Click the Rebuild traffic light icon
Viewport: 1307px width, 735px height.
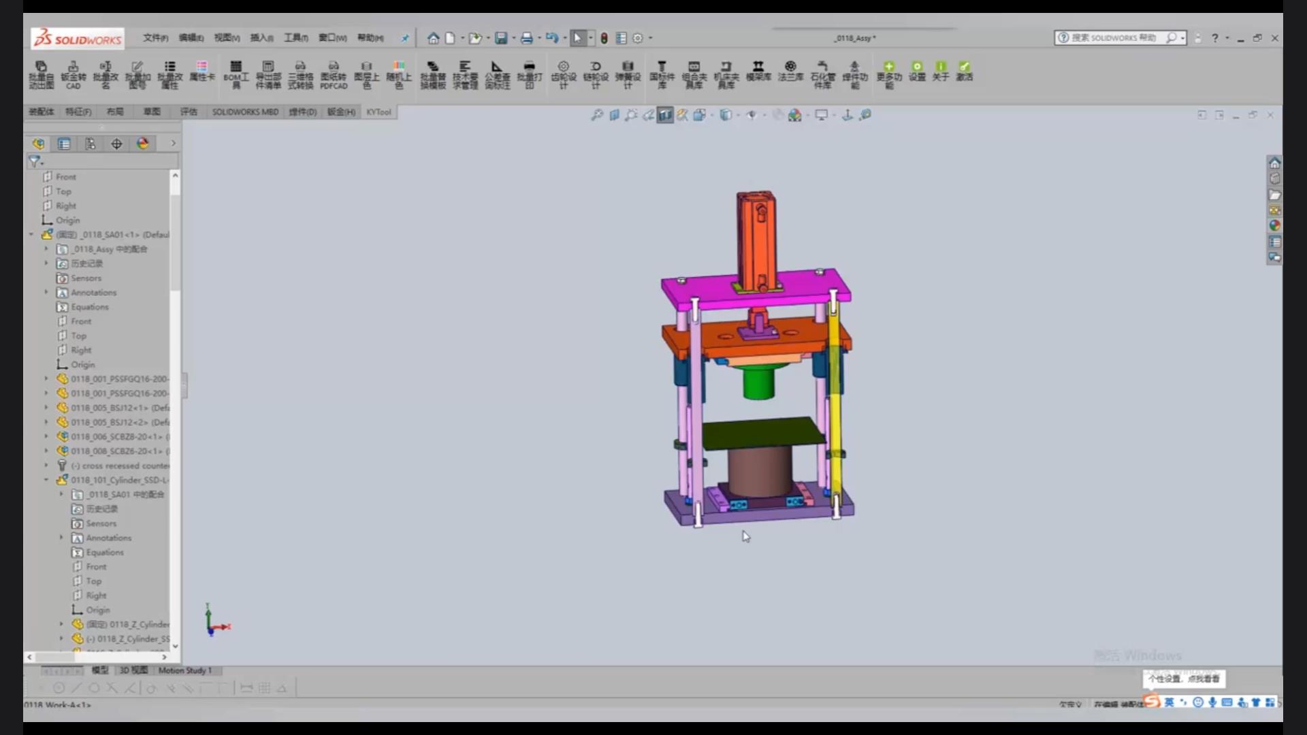[604, 38]
